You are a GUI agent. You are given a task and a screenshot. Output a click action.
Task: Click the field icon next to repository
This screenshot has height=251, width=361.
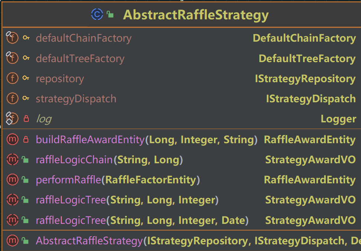click(12, 78)
